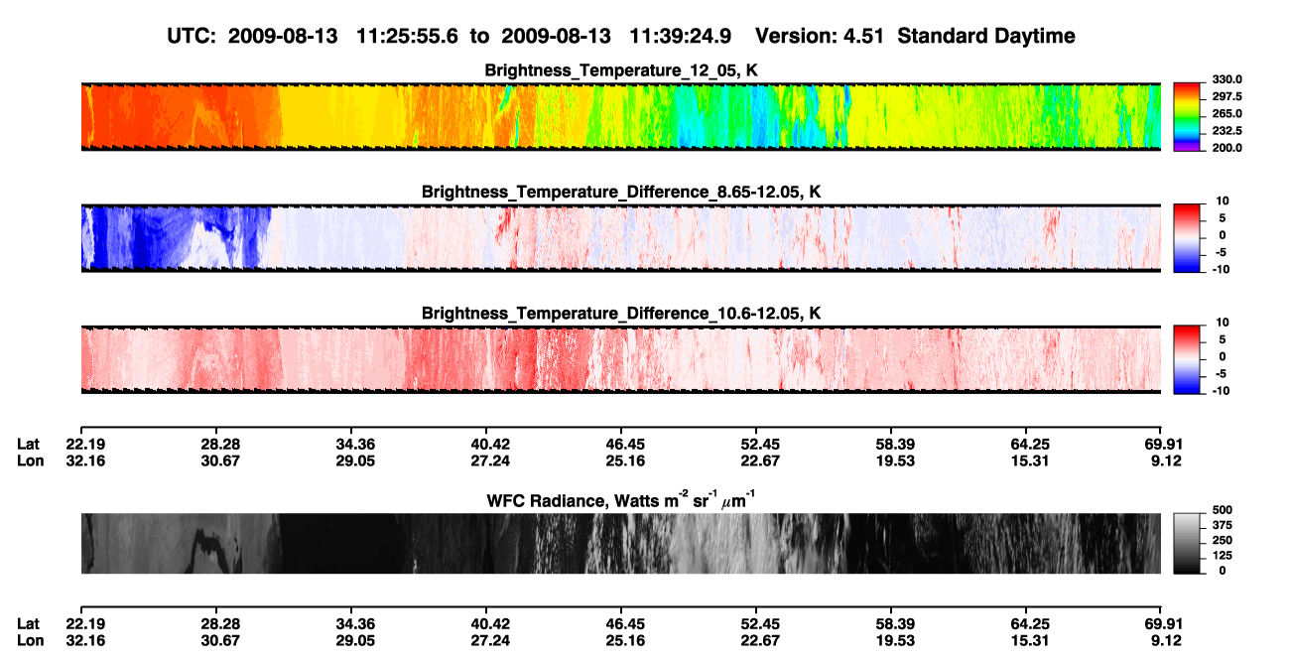This screenshot has width=1290, height=662.
Task: Select the title 'Brightness_Temperature_Difference_8.65-12.05, K'
Action: click(x=621, y=192)
